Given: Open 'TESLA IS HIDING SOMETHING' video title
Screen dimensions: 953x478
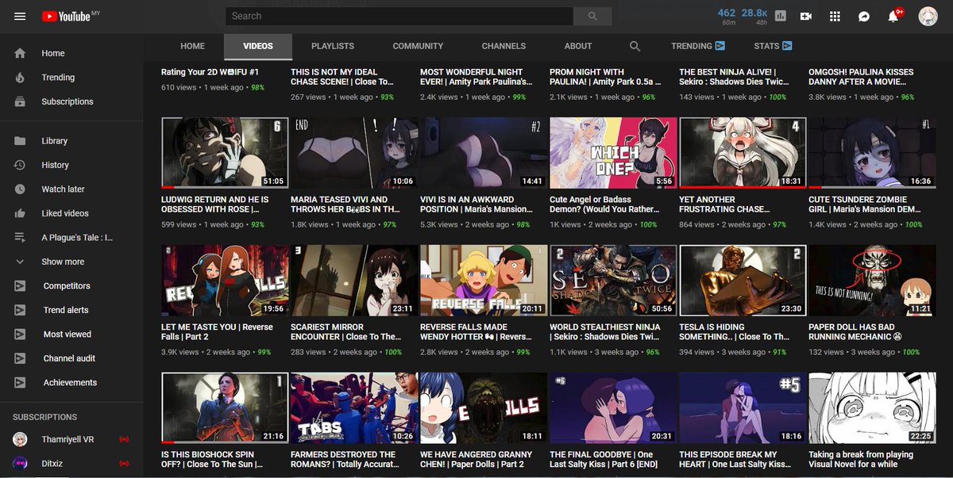Looking at the screenshot, I should tap(735, 332).
